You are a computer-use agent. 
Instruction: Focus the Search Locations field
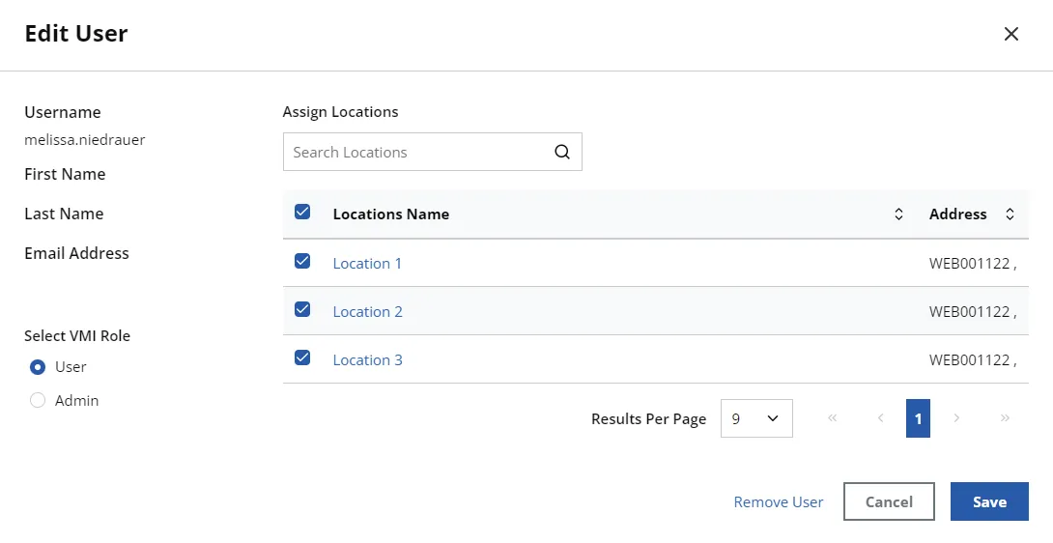pos(433,152)
